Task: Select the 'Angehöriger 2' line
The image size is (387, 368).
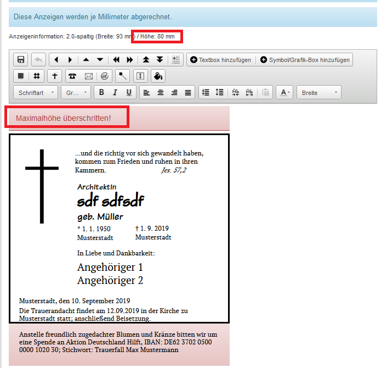Action: point(110,281)
